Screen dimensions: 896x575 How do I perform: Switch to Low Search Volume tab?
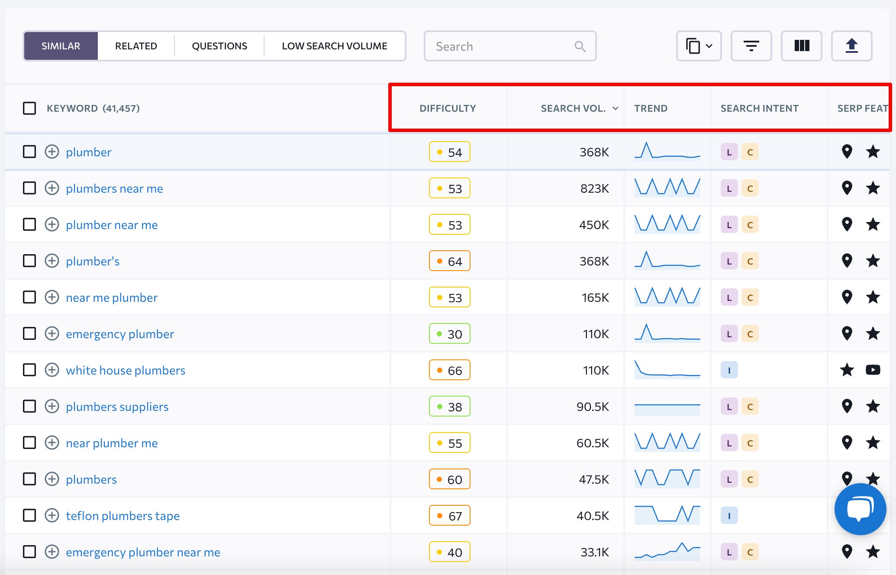point(335,46)
